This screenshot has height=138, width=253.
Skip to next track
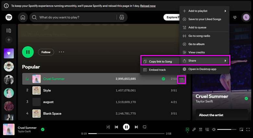pos(136,127)
